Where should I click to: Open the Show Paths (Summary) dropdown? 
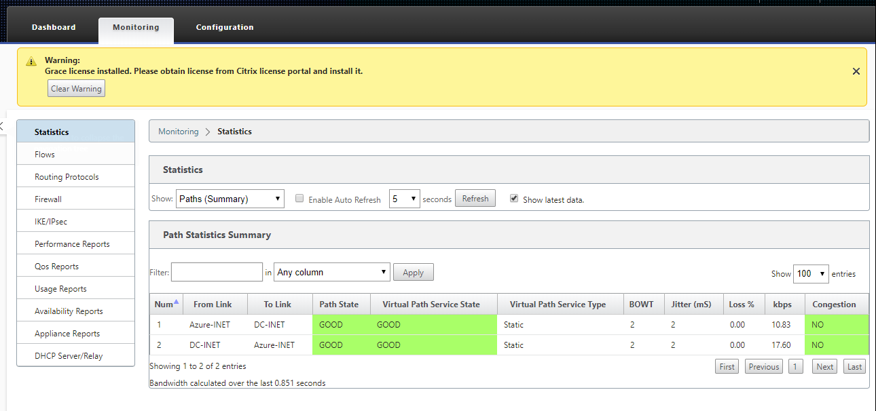tap(230, 199)
